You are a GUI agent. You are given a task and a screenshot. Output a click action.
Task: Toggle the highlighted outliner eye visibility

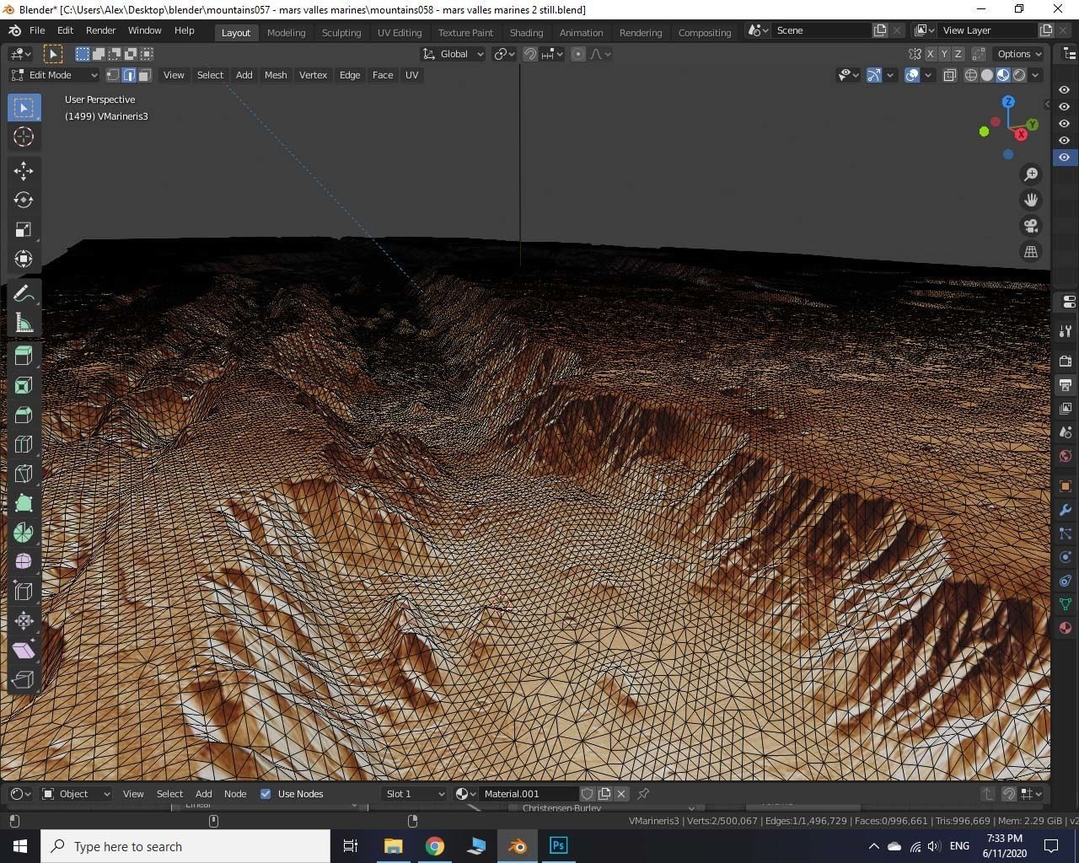pos(1065,158)
